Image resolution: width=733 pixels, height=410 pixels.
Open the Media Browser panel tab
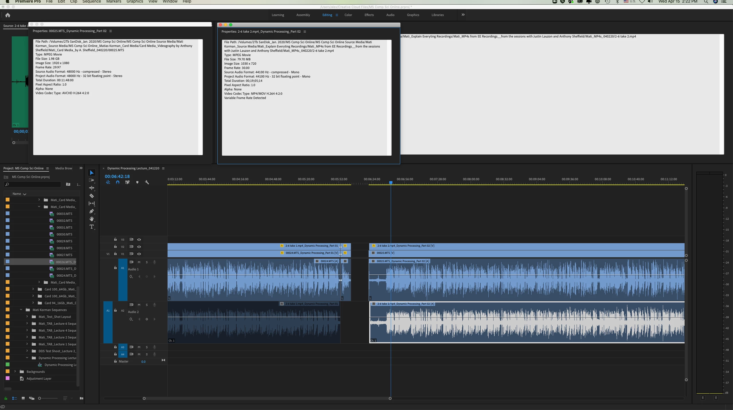coord(64,168)
